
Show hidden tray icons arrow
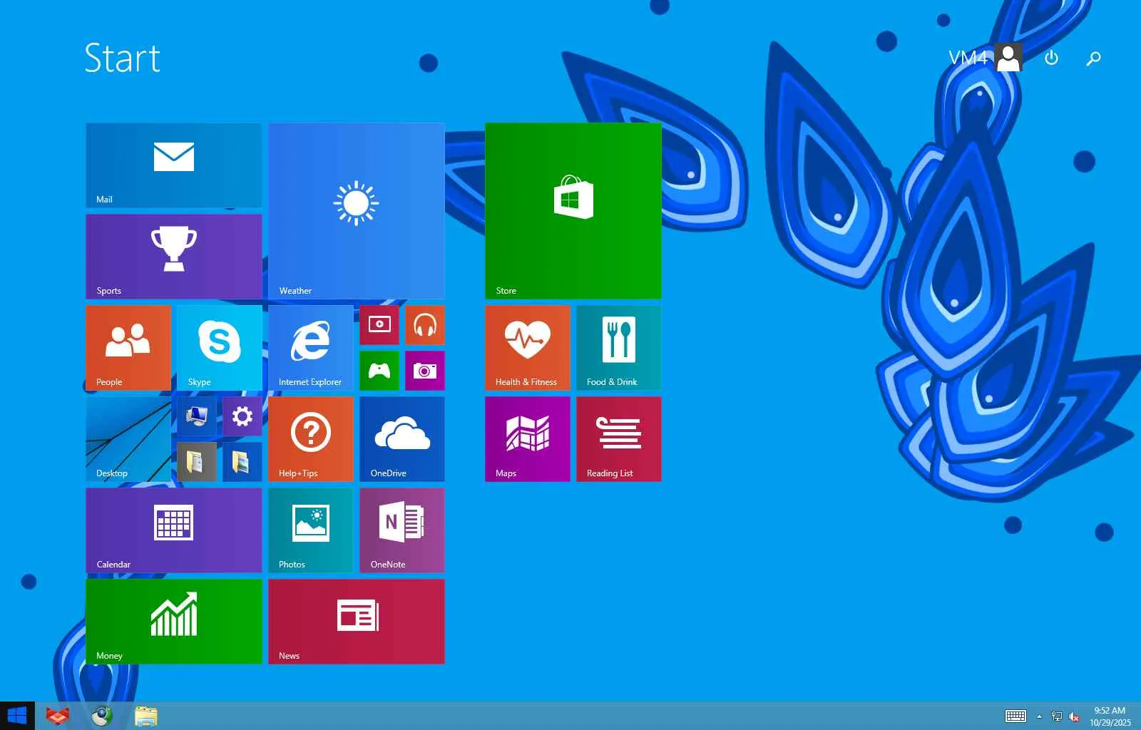coord(1039,716)
